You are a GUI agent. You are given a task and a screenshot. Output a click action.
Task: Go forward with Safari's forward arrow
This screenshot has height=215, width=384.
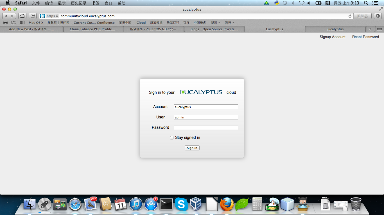(x=13, y=16)
